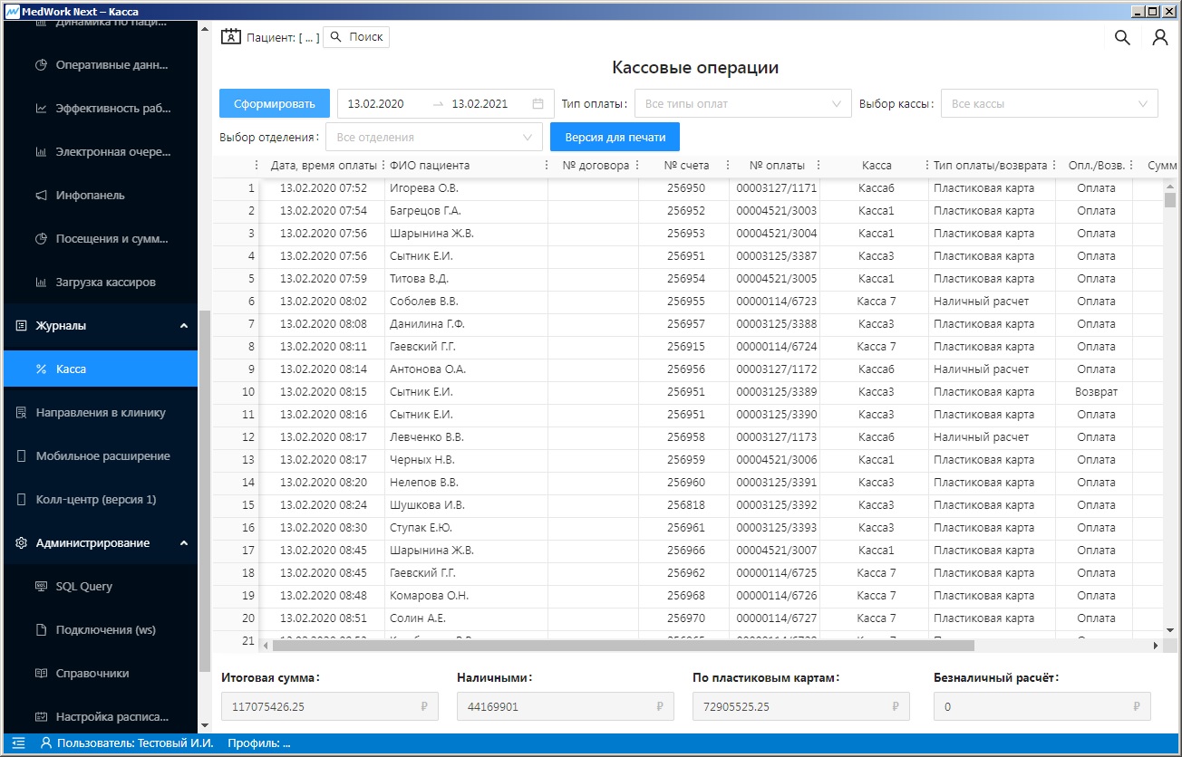1182x757 pixels.
Task: Collapse the Администрирование section
Action: (184, 542)
